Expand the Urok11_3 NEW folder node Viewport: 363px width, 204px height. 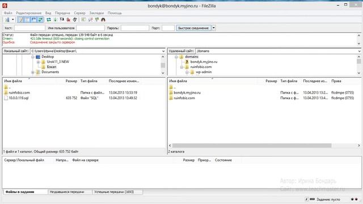[38, 62]
